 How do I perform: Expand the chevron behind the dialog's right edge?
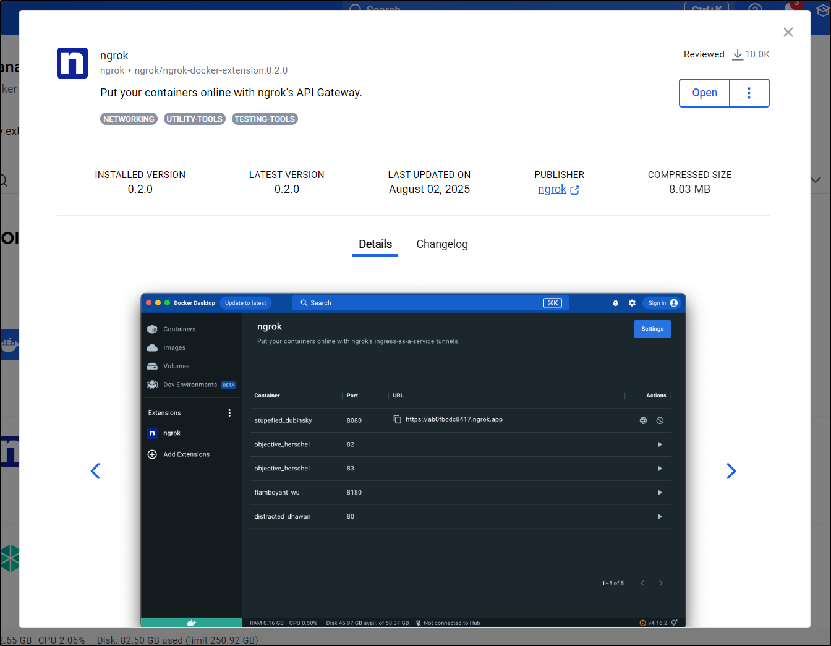[816, 180]
